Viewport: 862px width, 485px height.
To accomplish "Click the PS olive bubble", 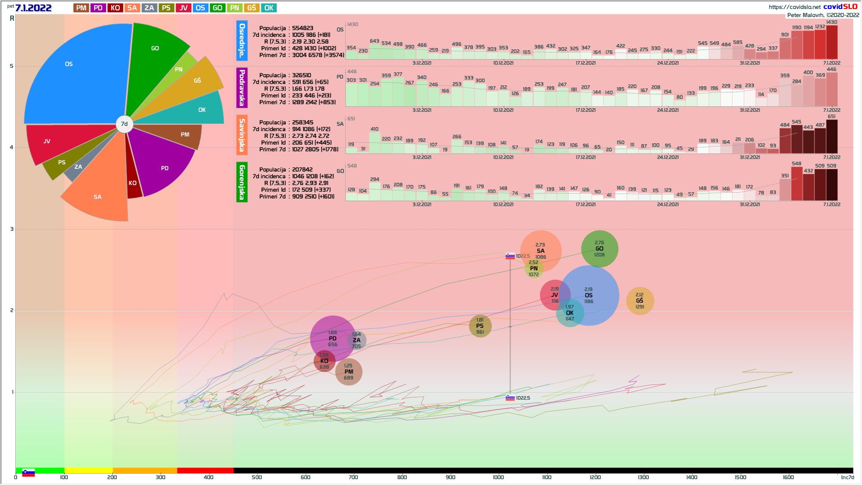I will (x=480, y=326).
